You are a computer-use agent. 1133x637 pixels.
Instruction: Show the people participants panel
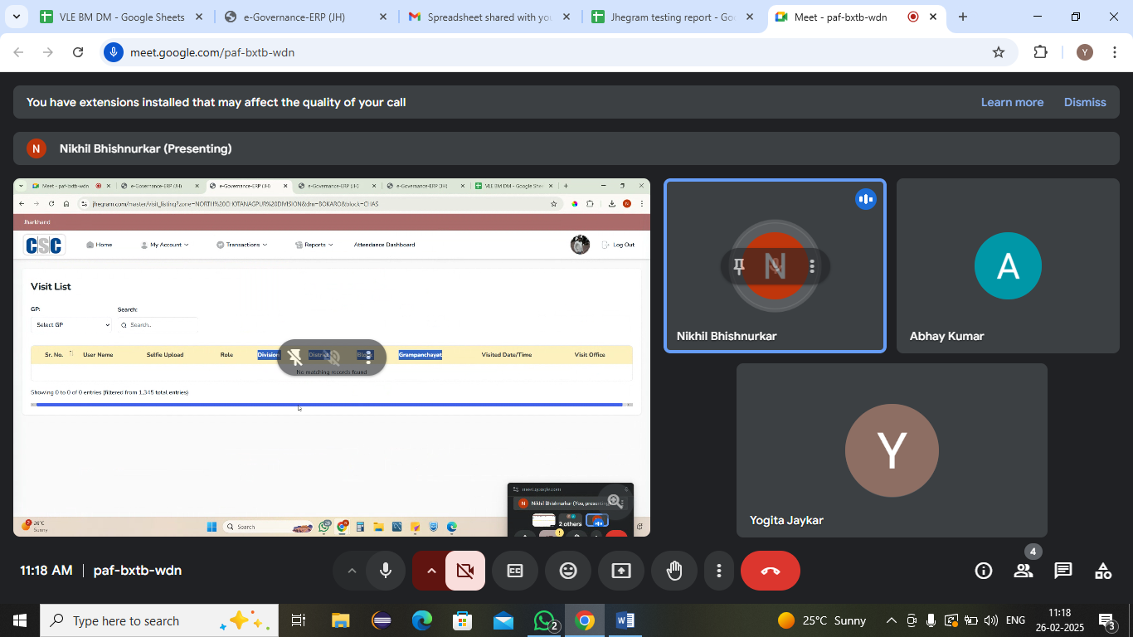click(x=1024, y=571)
